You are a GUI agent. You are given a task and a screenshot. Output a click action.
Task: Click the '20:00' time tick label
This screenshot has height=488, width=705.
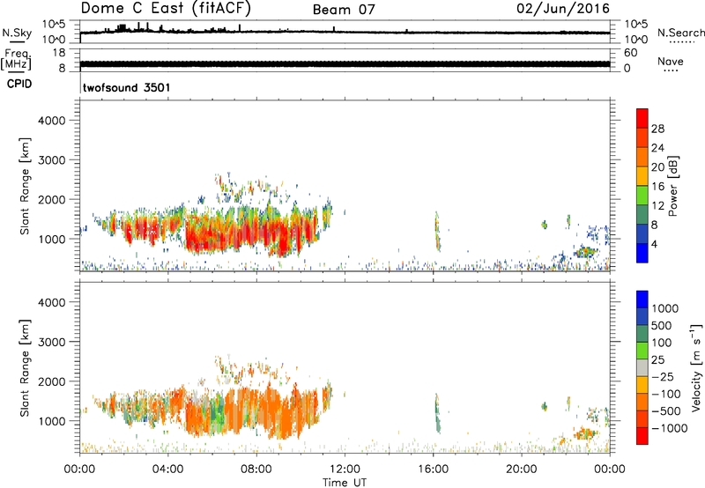[521, 470]
